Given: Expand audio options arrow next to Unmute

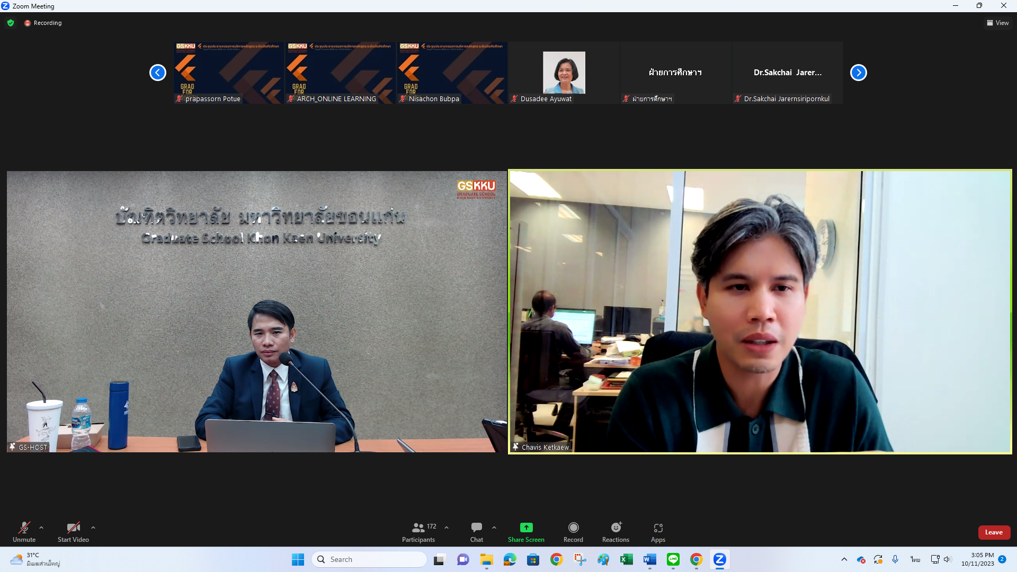Looking at the screenshot, I should point(41,528).
